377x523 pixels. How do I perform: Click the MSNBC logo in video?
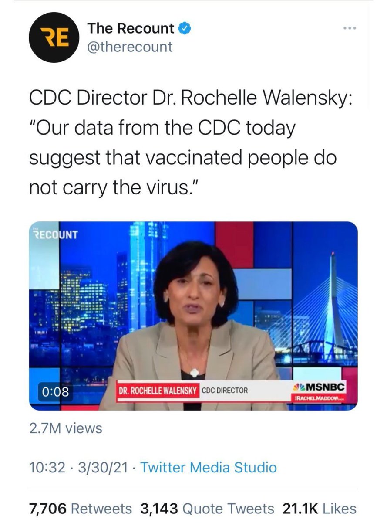click(x=320, y=386)
